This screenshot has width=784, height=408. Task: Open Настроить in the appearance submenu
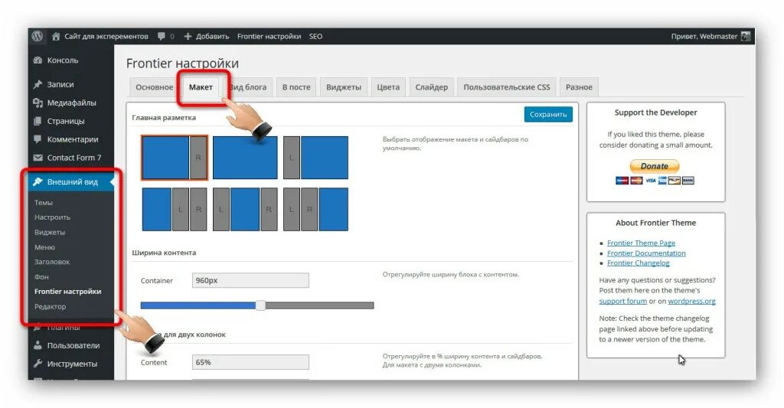[x=53, y=217]
